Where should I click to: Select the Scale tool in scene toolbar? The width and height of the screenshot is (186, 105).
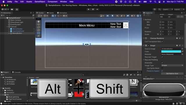38,30
